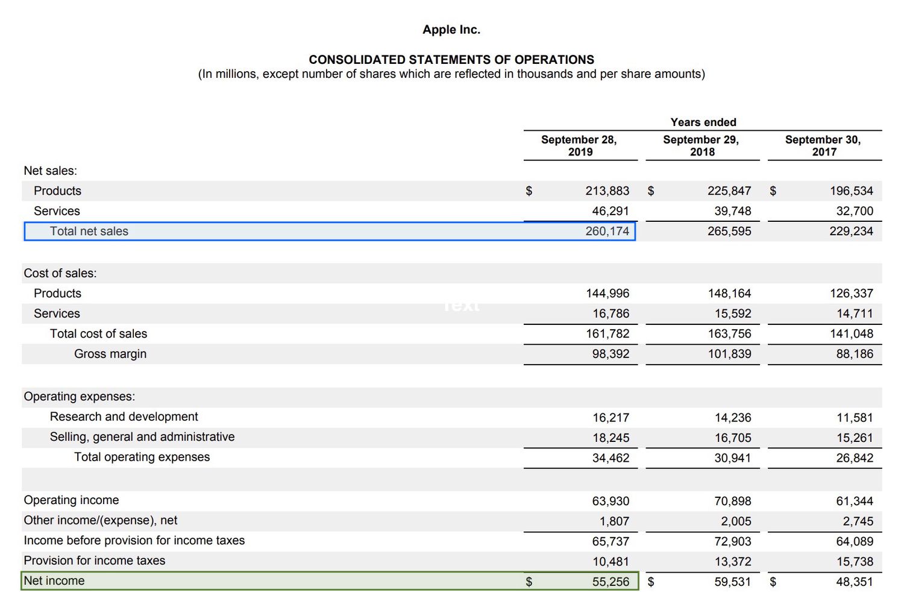
Task: Select the Consolidated Statements of Operations heading
Action: [451, 60]
